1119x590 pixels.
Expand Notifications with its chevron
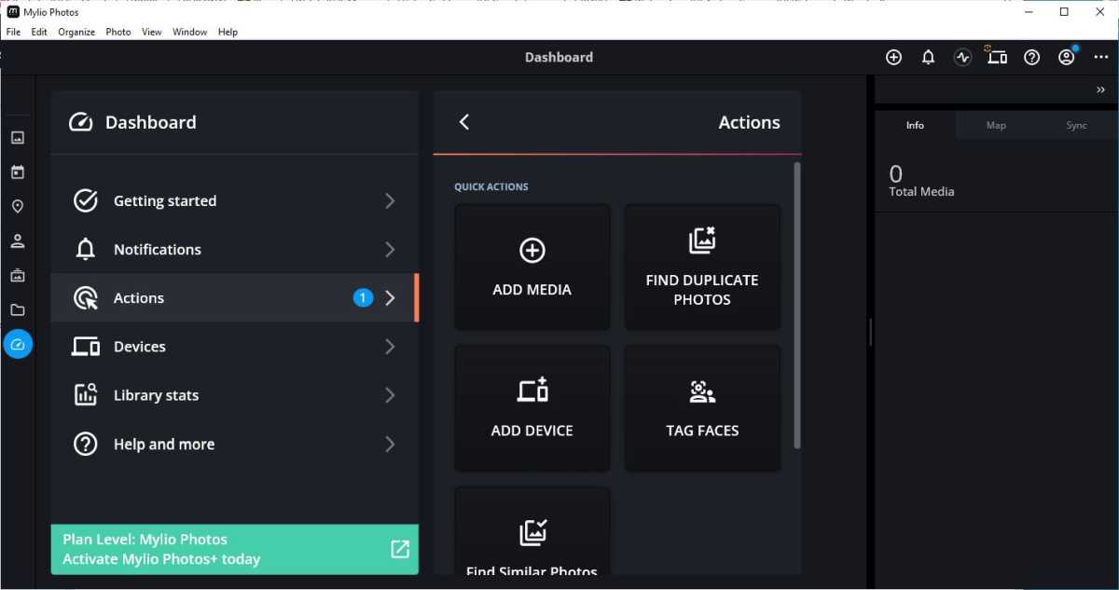tap(390, 249)
